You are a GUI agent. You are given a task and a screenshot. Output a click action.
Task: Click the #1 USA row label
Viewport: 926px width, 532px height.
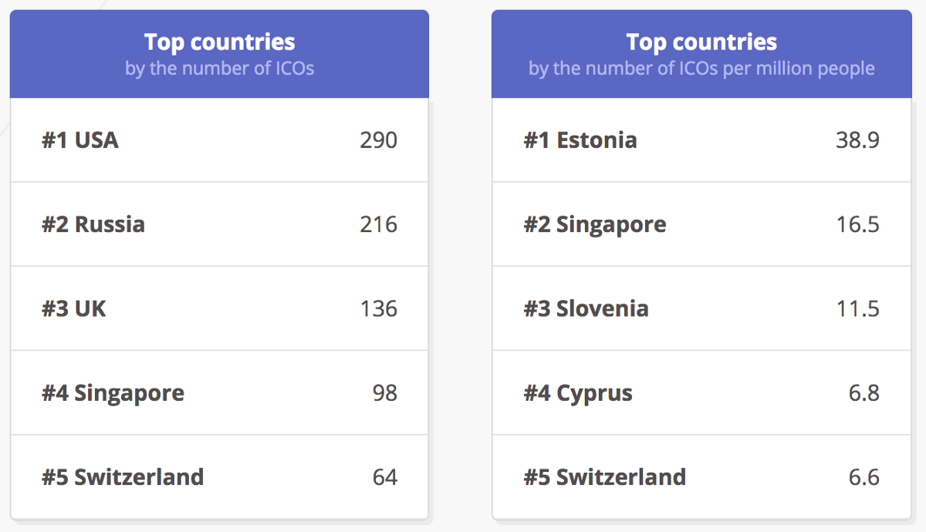pyautogui.click(x=80, y=140)
